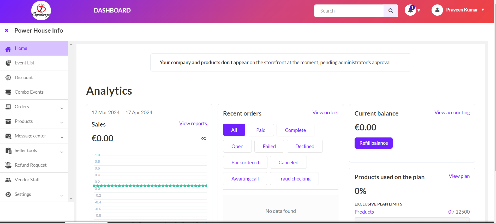Click the search magnifier icon
Viewport: 496px width, 223px height.
click(x=391, y=11)
